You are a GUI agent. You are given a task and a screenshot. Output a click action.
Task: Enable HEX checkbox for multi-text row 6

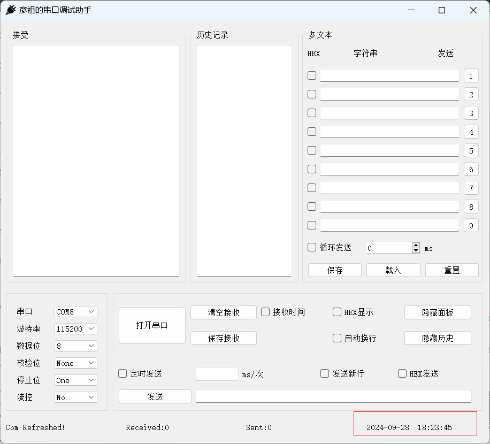[312, 170]
